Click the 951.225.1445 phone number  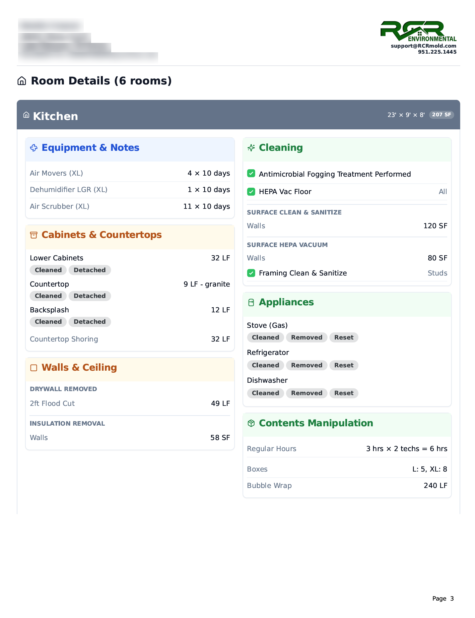437,52
